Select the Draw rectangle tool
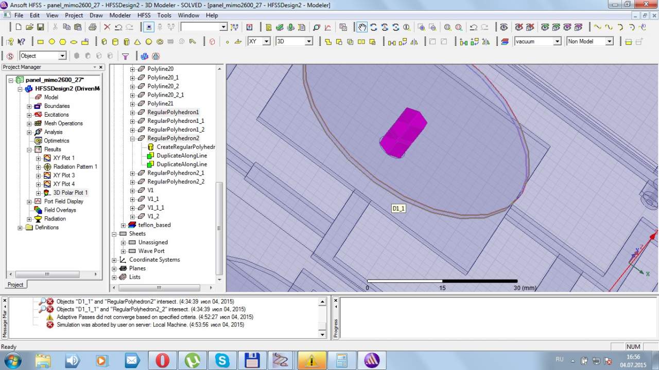Image resolution: width=659 pixels, height=370 pixels. coord(40,42)
